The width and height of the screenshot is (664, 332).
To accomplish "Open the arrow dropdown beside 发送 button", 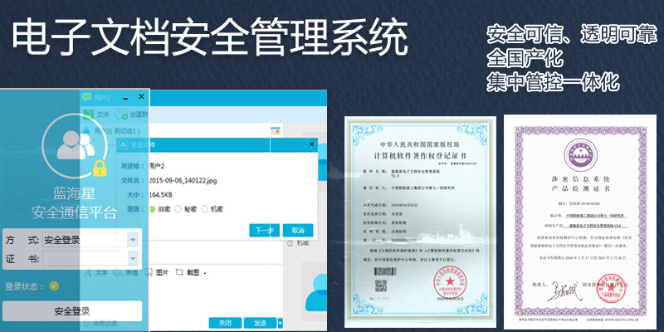I will (281, 323).
